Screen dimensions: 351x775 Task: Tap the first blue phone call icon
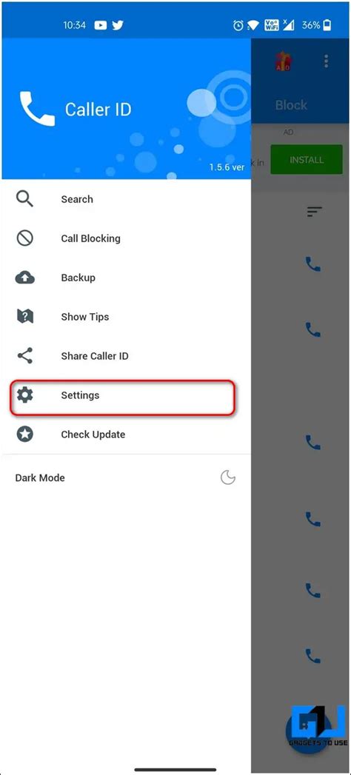tap(313, 264)
